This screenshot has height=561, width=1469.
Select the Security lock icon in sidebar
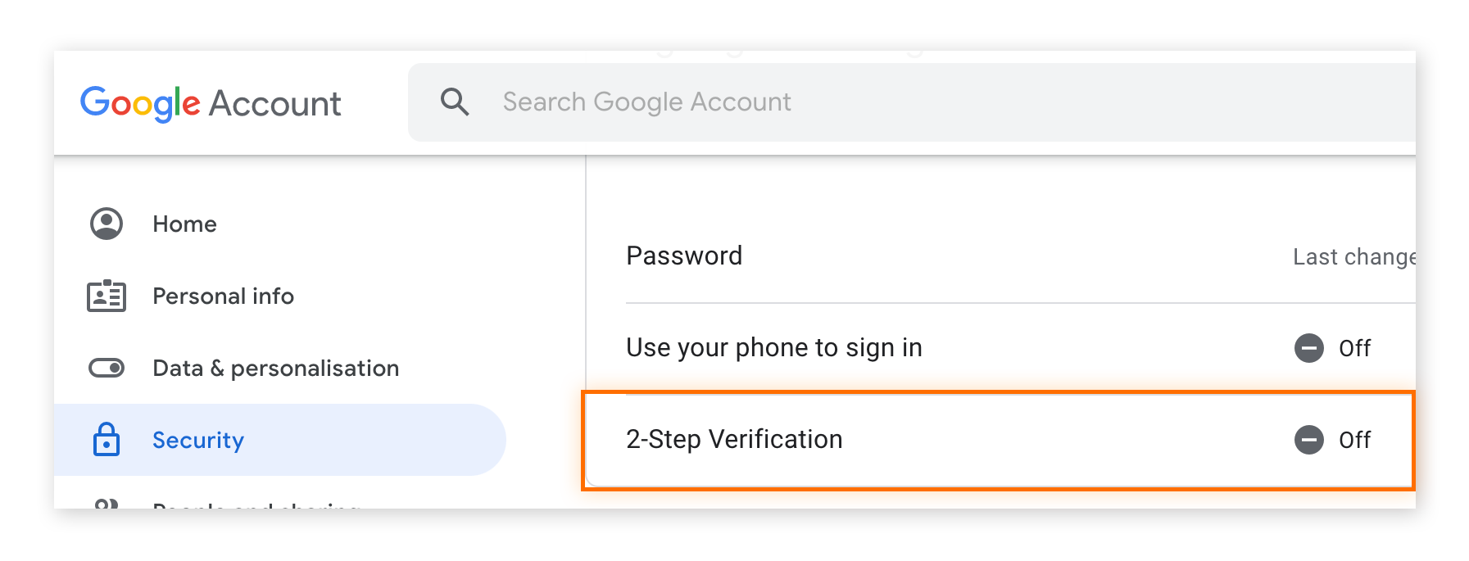(x=105, y=440)
